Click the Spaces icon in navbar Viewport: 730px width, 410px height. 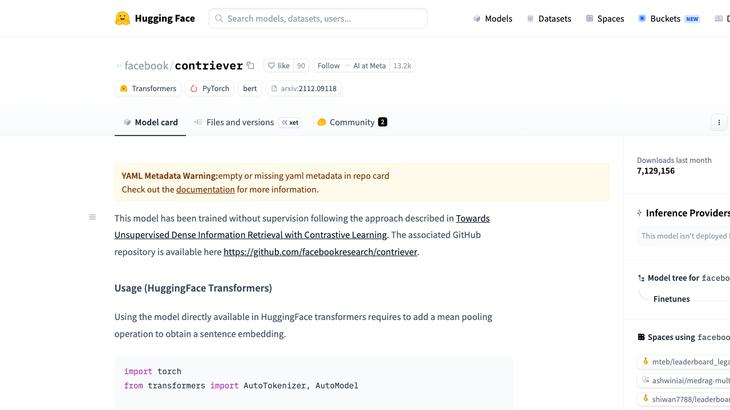click(x=590, y=18)
